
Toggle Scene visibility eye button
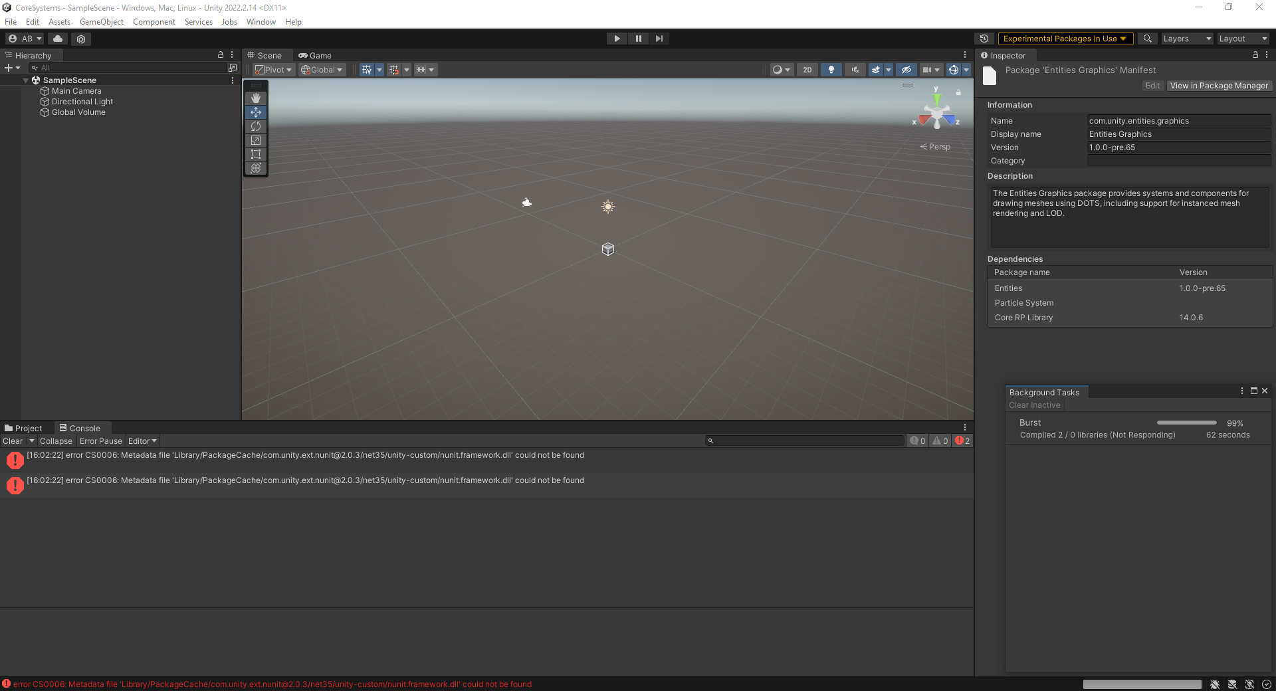pyautogui.click(x=906, y=70)
